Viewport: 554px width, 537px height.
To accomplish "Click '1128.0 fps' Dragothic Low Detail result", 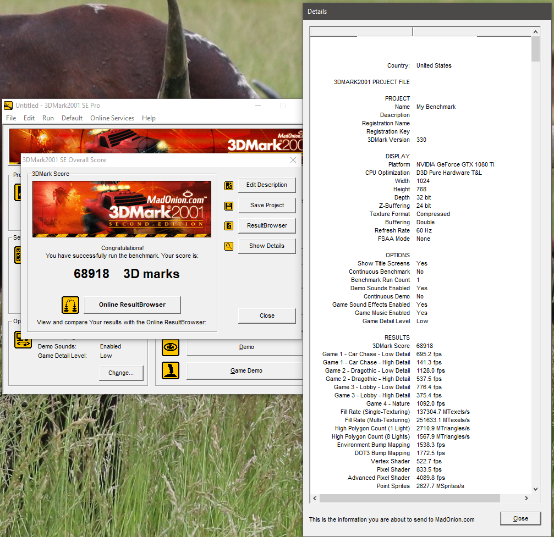I will [430, 370].
